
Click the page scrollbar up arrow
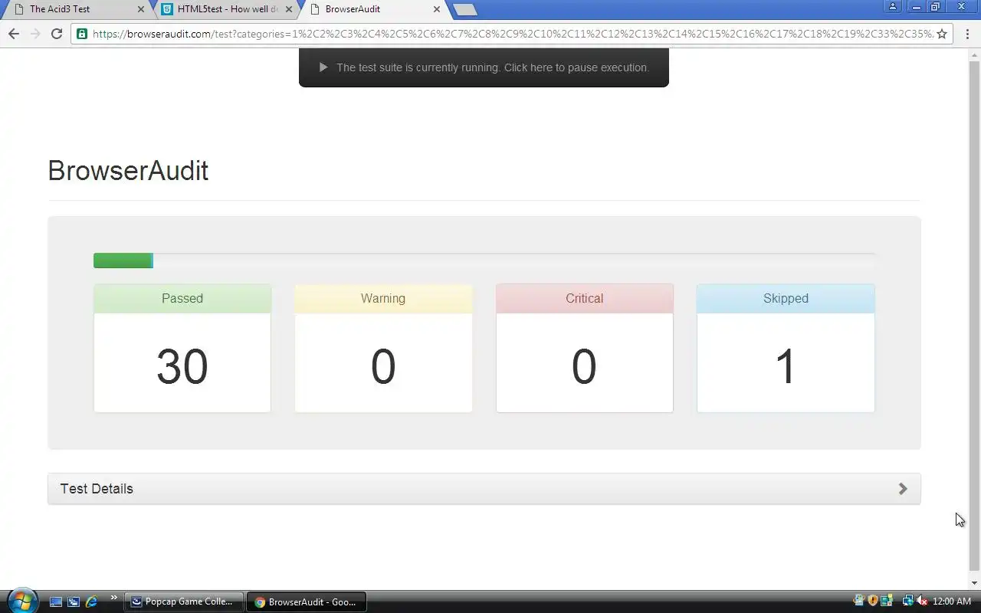[974, 54]
